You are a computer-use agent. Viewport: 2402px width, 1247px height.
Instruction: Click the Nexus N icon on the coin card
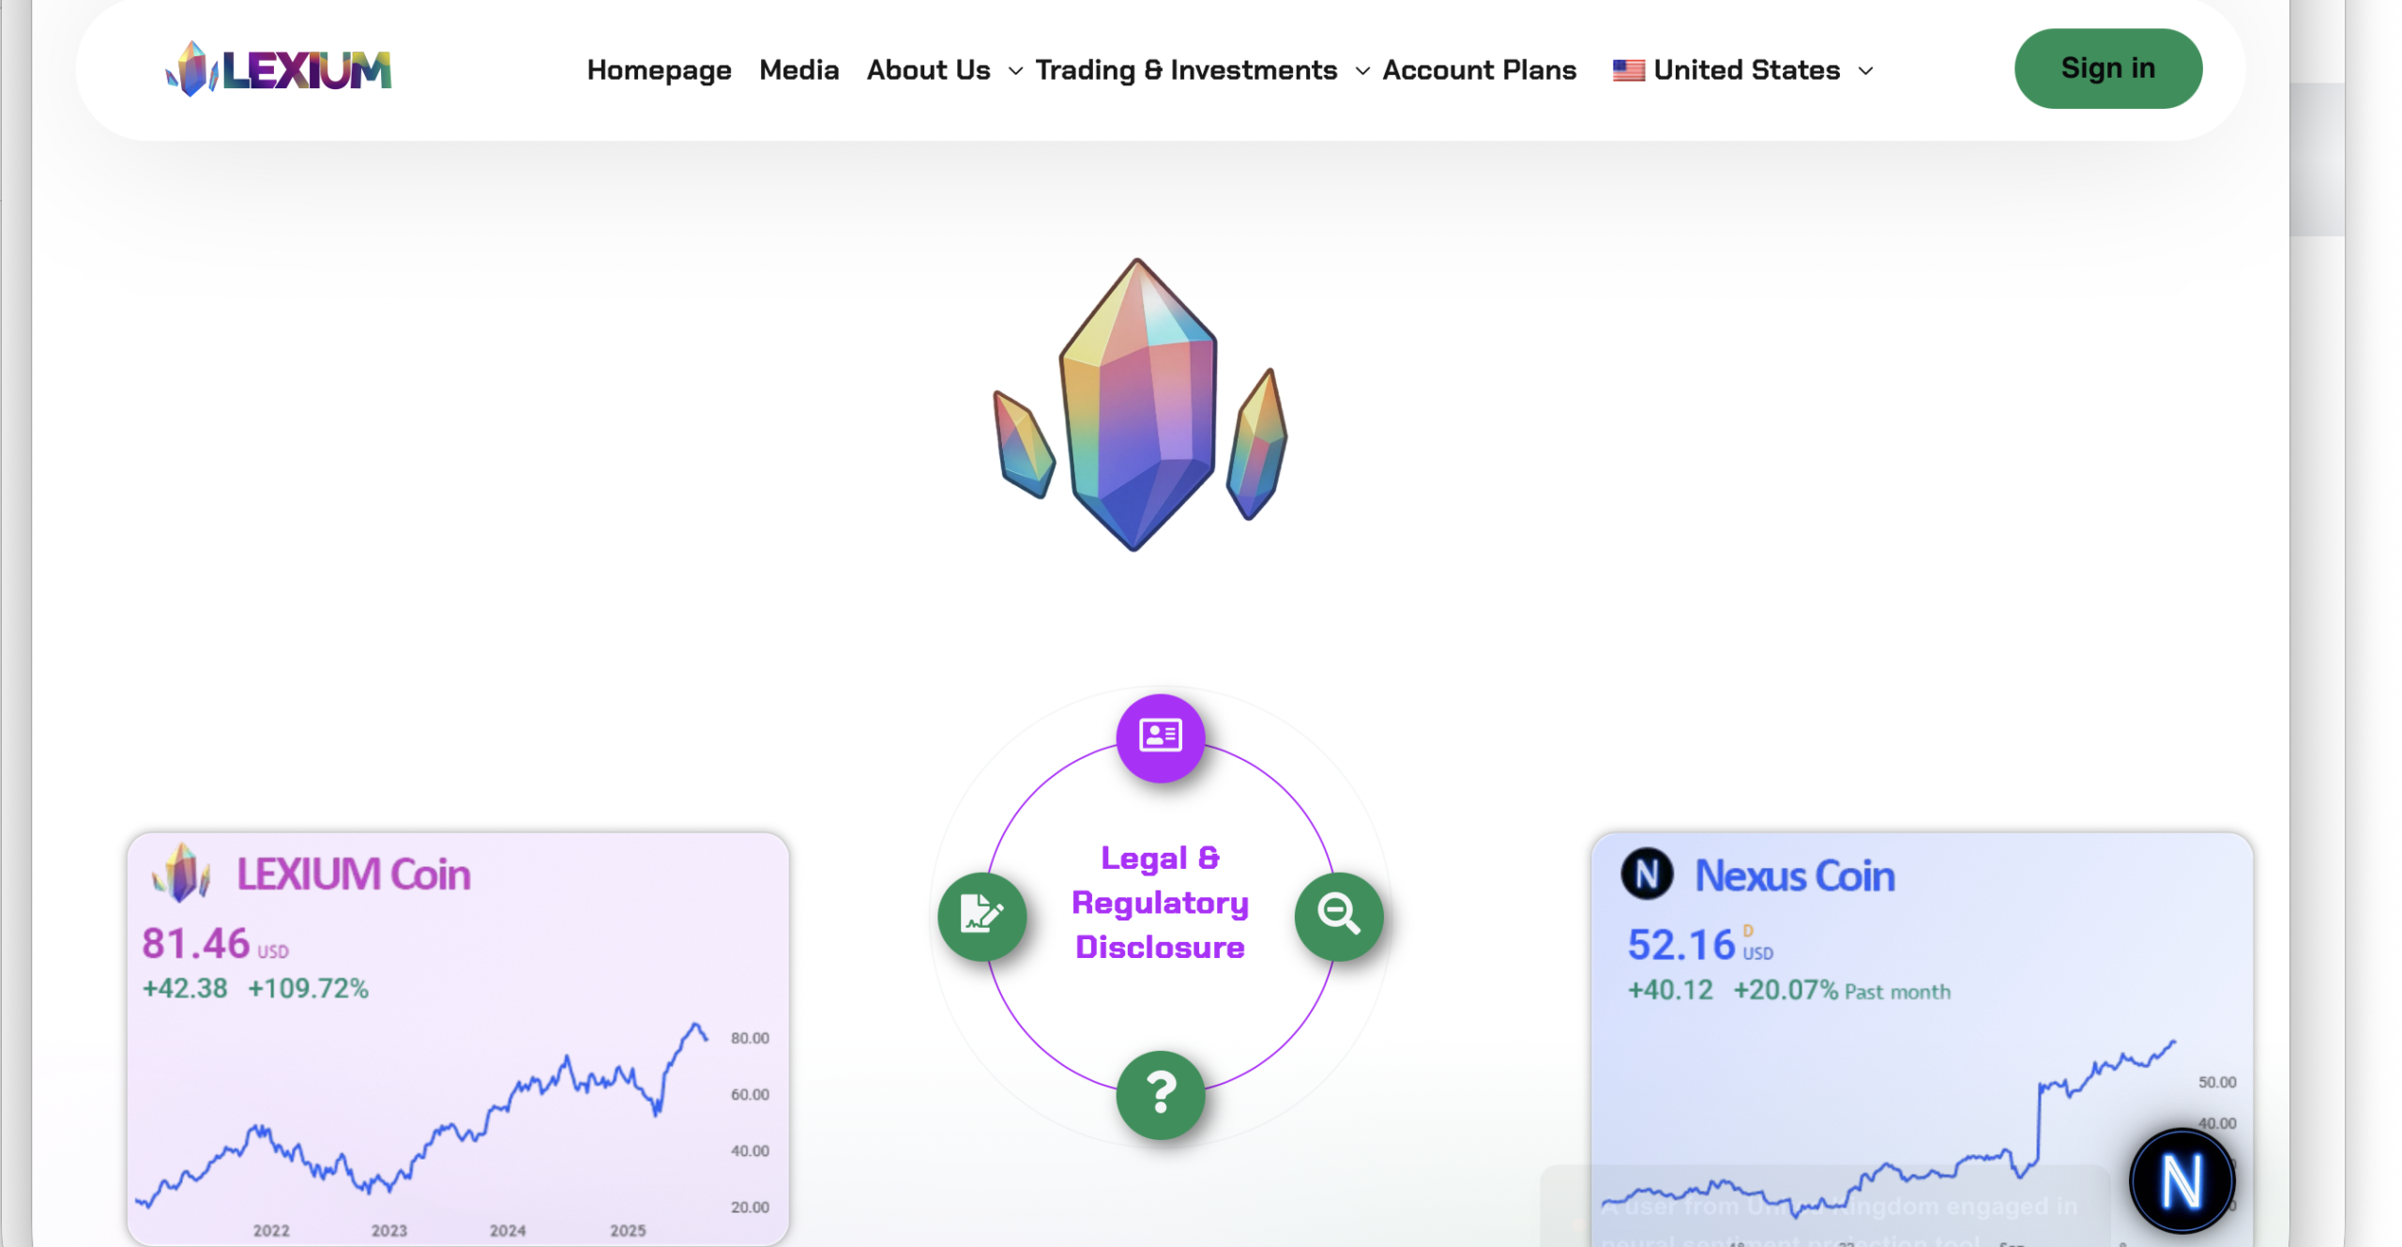[x=1648, y=874]
